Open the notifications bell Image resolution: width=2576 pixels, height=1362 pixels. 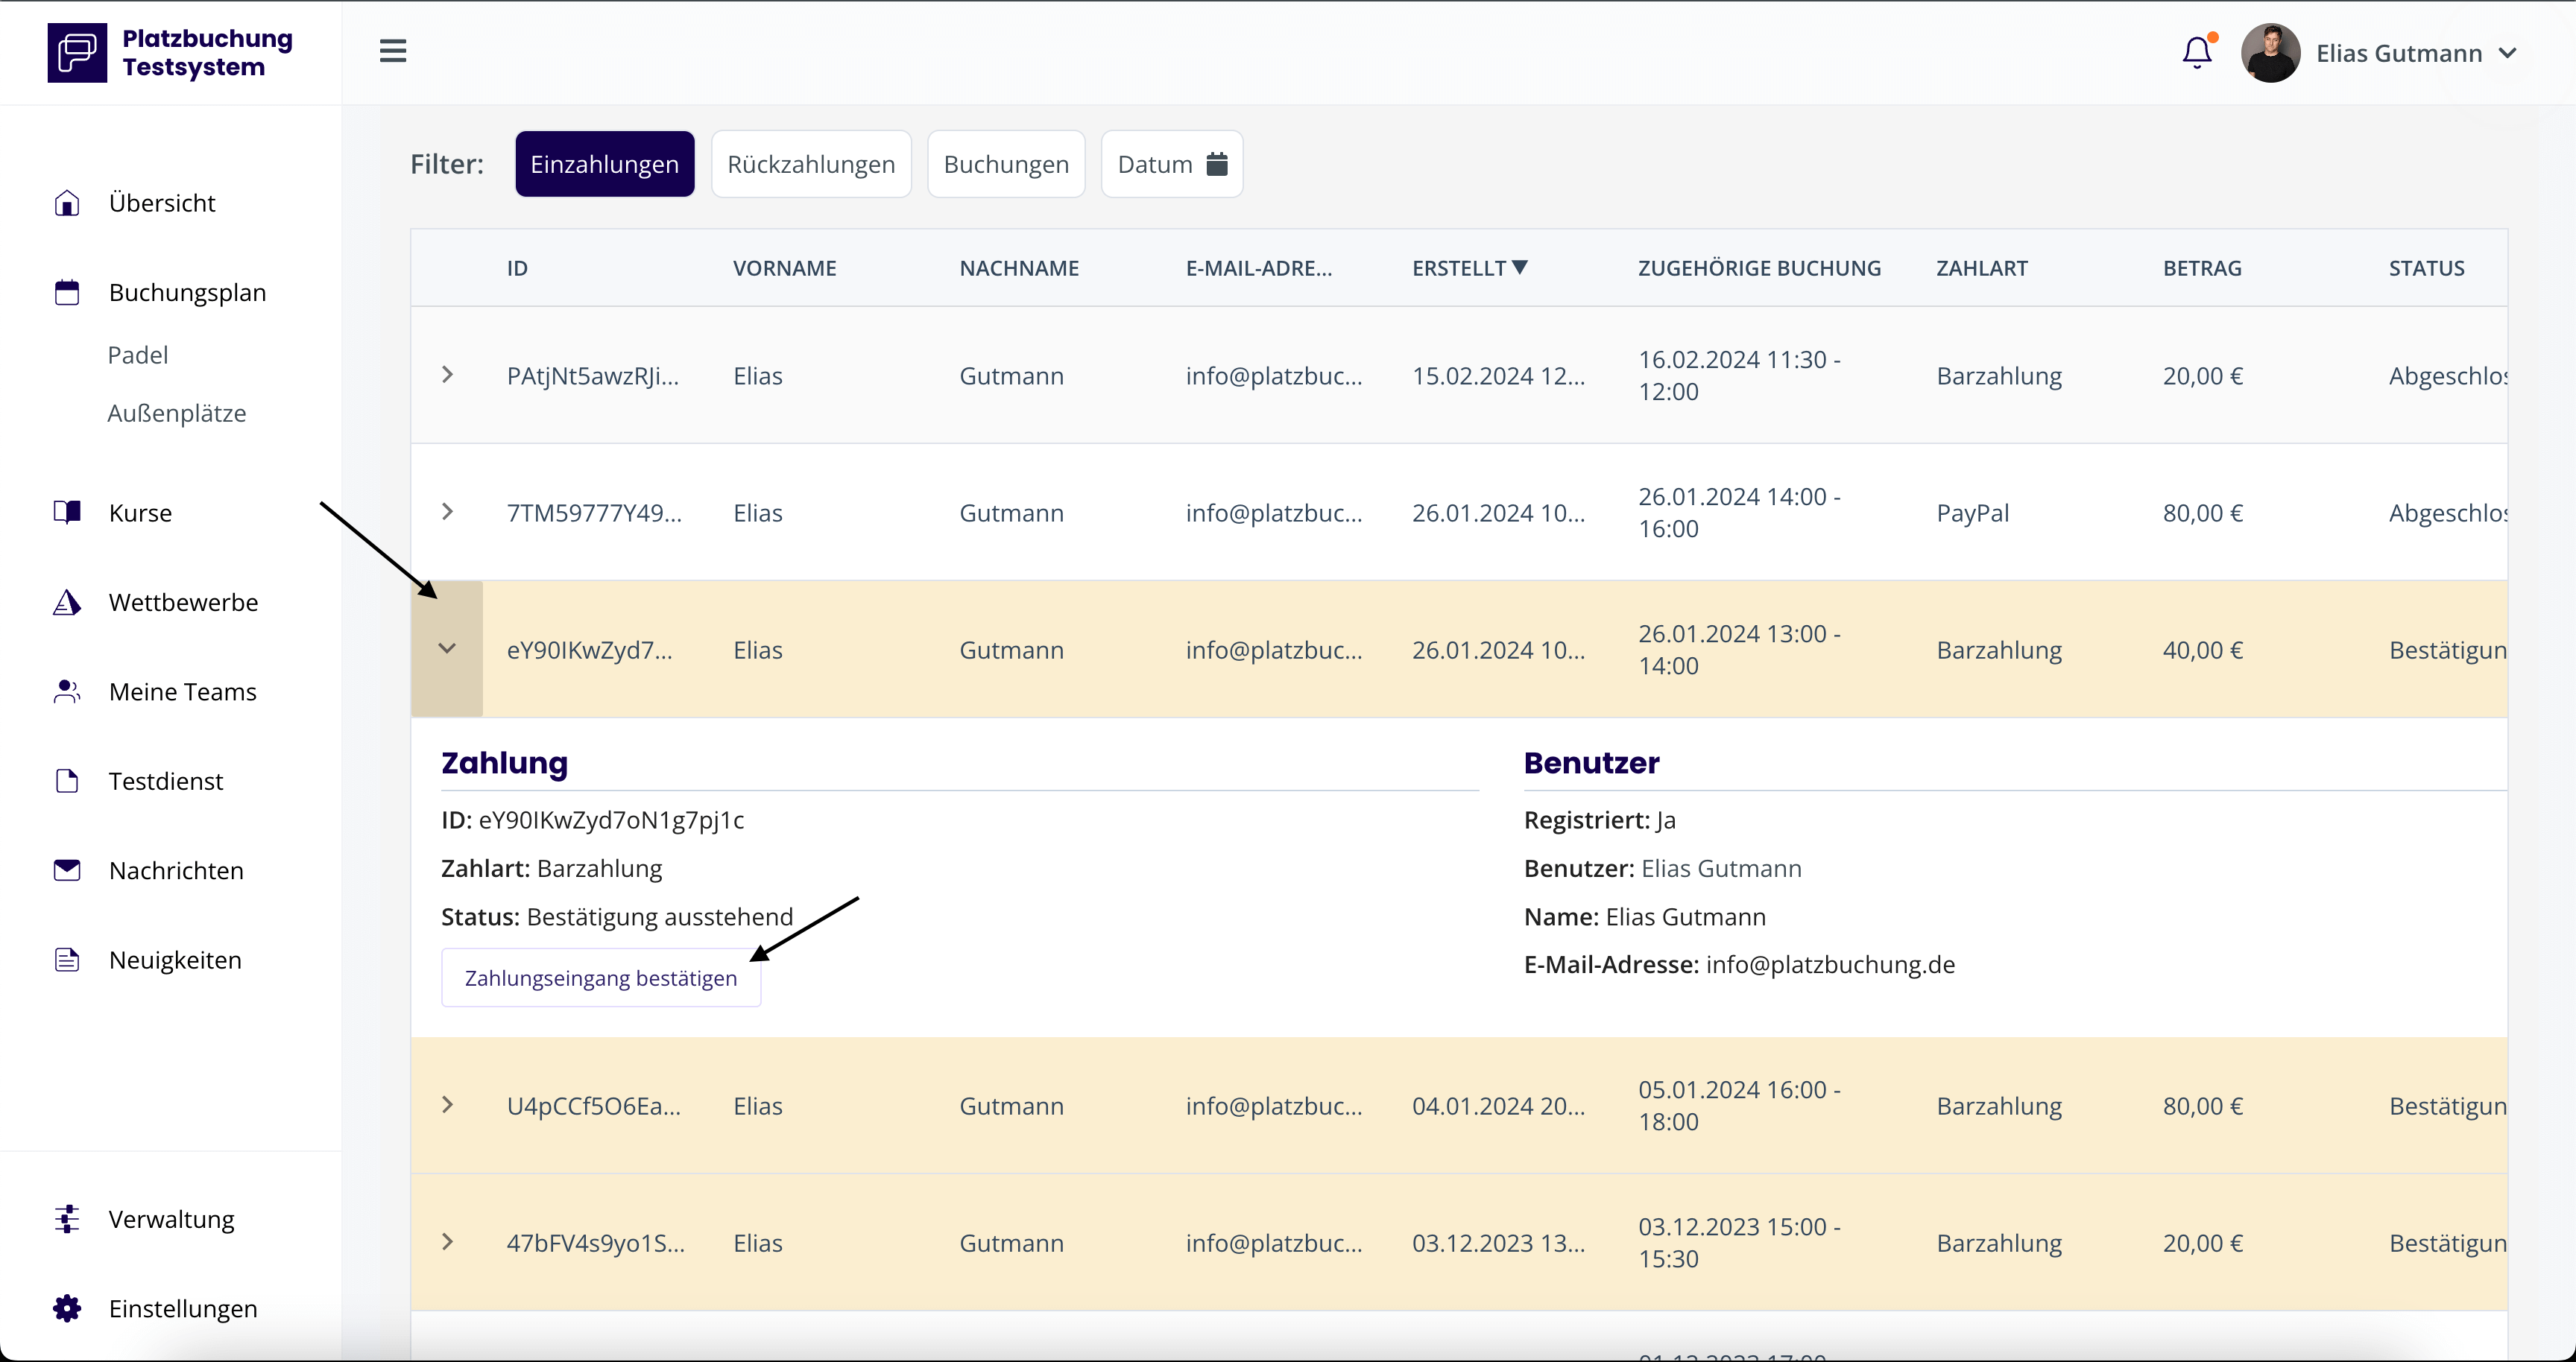[2197, 52]
